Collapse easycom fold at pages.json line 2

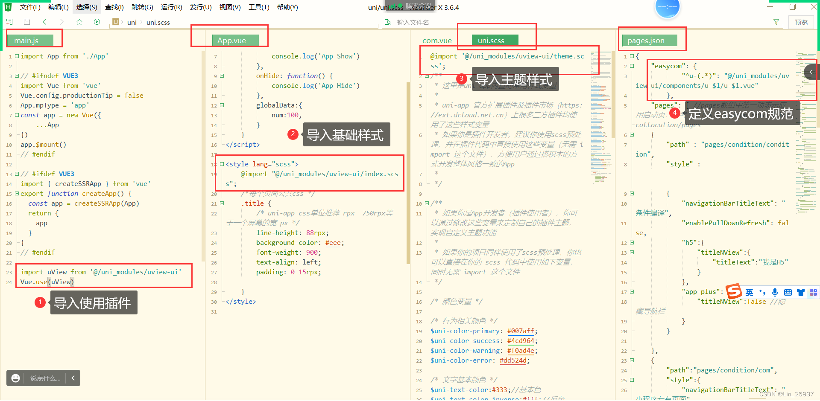[632, 66]
